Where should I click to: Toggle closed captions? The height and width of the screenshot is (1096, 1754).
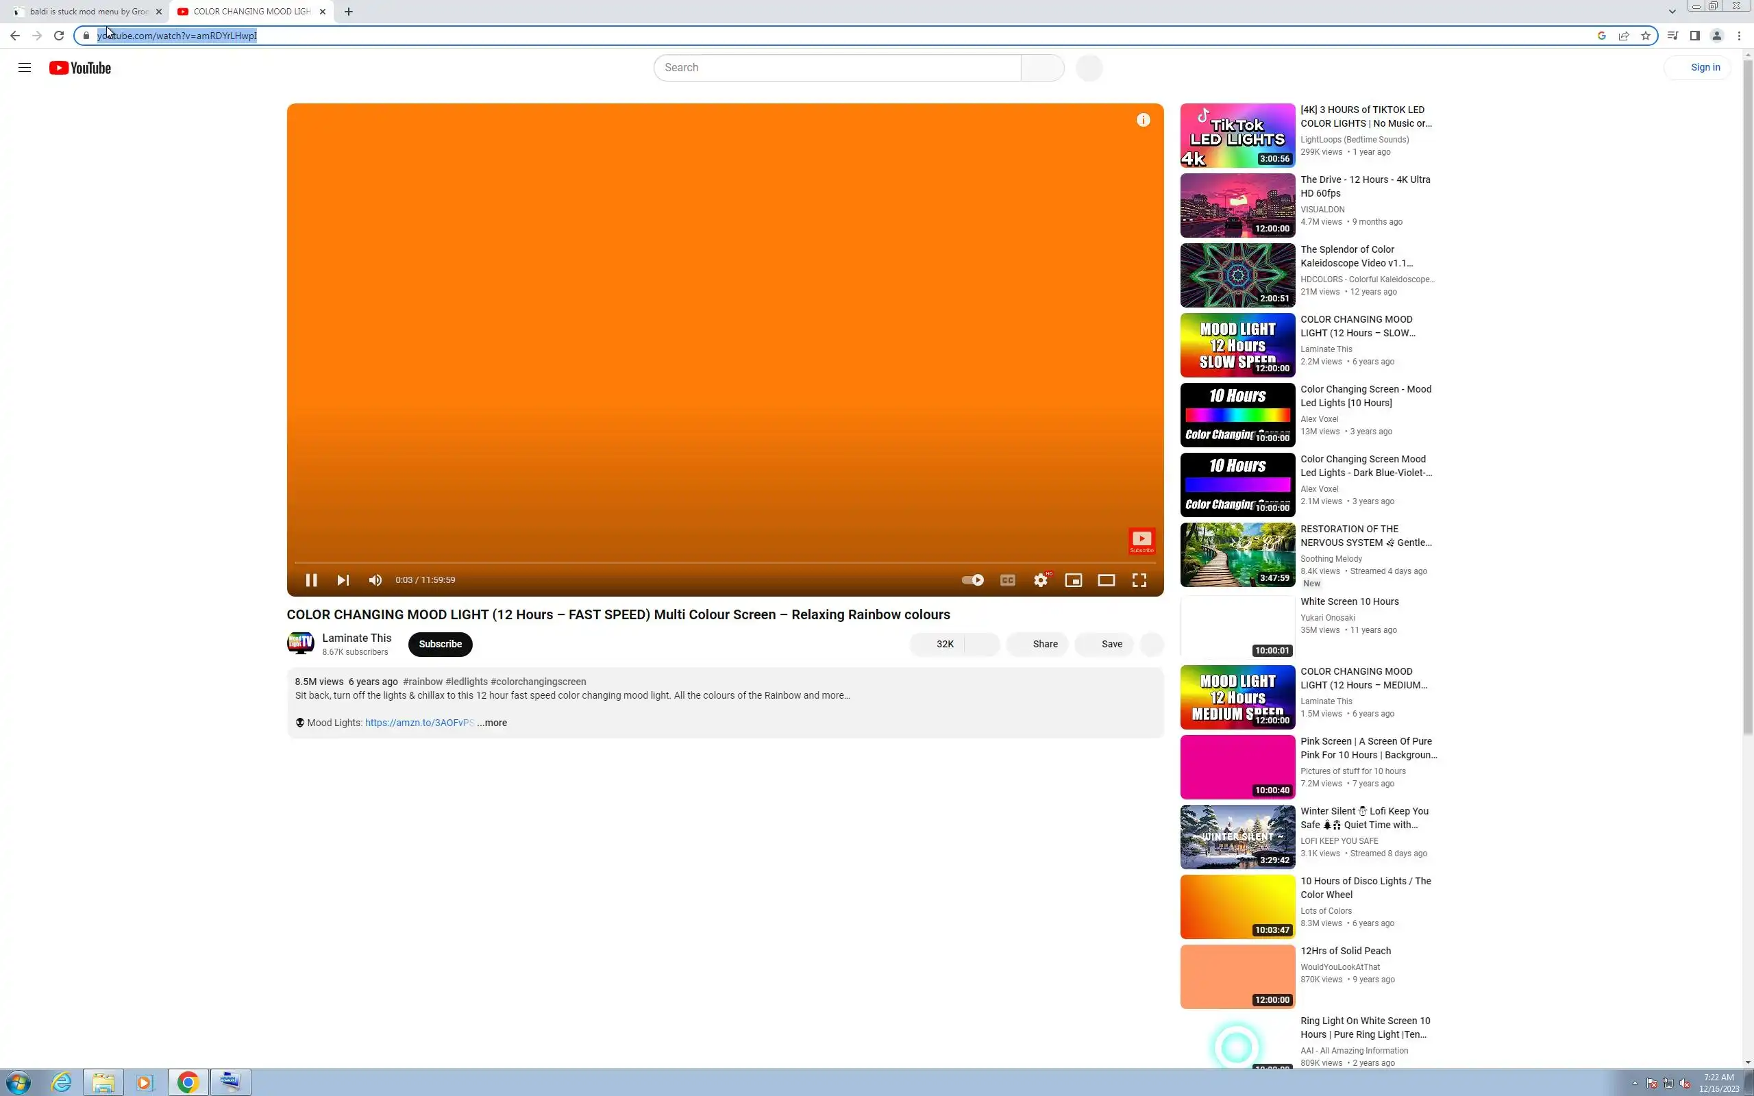pyautogui.click(x=1007, y=580)
